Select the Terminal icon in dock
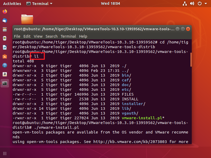 [5, 83]
